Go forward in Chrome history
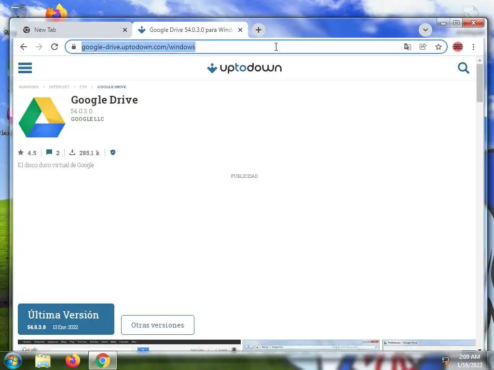Screen dimensions: 494x370 (x=39, y=47)
